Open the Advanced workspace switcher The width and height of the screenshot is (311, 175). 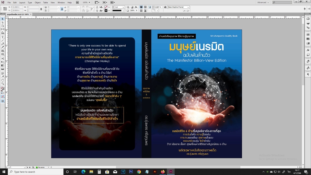[263, 2]
